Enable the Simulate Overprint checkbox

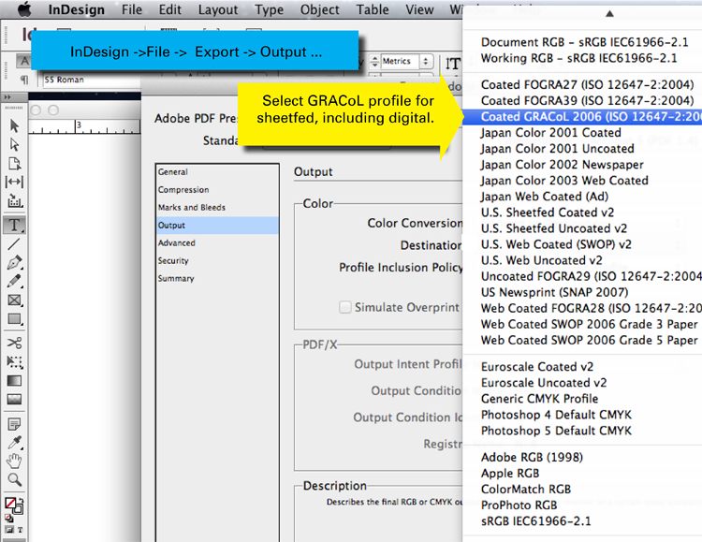345,307
